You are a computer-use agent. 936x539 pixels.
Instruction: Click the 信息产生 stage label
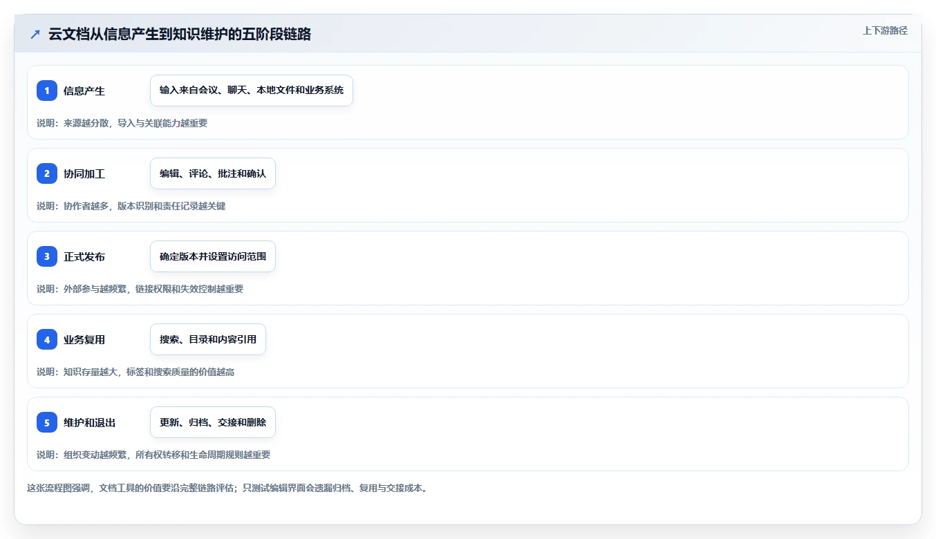(x=84, y=91)
